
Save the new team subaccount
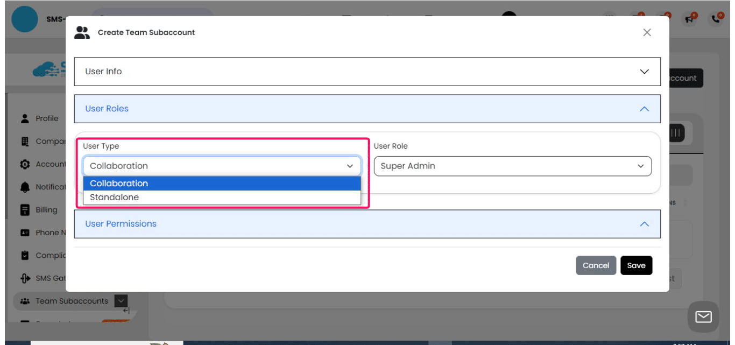click(x=637, y=265)
